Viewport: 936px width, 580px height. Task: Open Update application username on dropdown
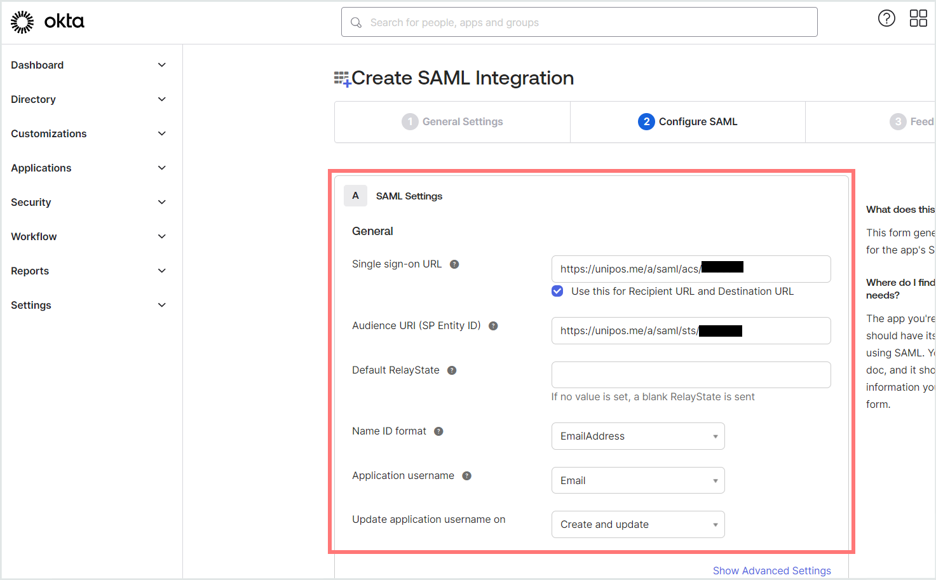pyautogui.click(x=638, y=525)
